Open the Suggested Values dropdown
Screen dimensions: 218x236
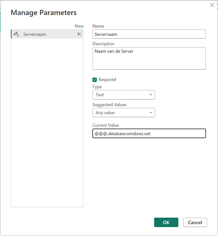click(x=123, y=113)
